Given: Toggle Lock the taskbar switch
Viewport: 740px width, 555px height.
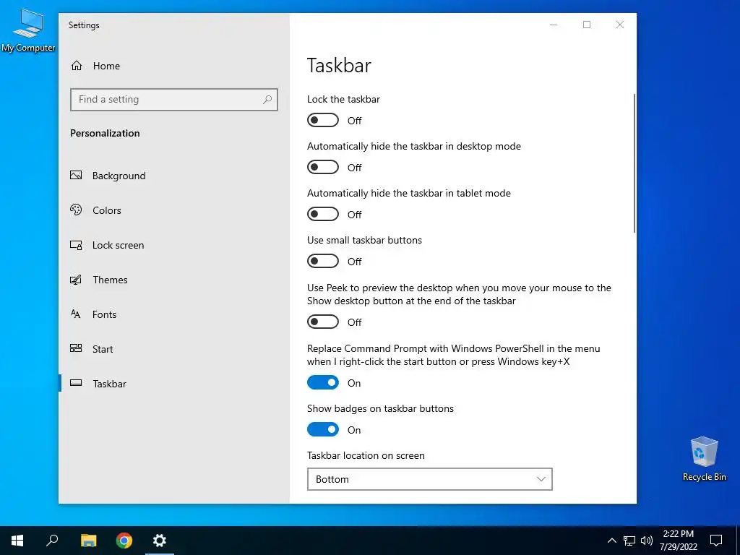Looking at the screenshot, I should (x=323, y=121).
